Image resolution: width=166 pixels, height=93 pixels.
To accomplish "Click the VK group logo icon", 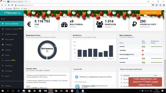I will tap(77, 77).
